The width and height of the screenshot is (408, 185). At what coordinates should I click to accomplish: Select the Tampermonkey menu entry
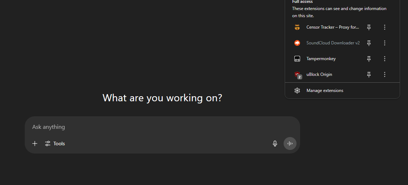click(321, 59)
